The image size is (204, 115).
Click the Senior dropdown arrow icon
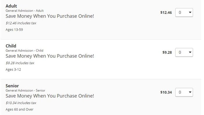coord(190,92)
